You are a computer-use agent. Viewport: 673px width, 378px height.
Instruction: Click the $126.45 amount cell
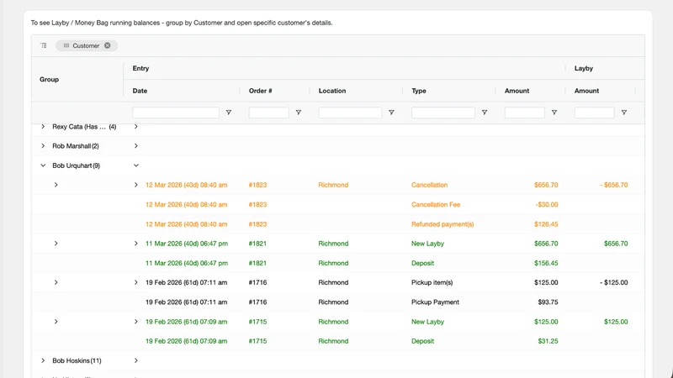[546, 224]
